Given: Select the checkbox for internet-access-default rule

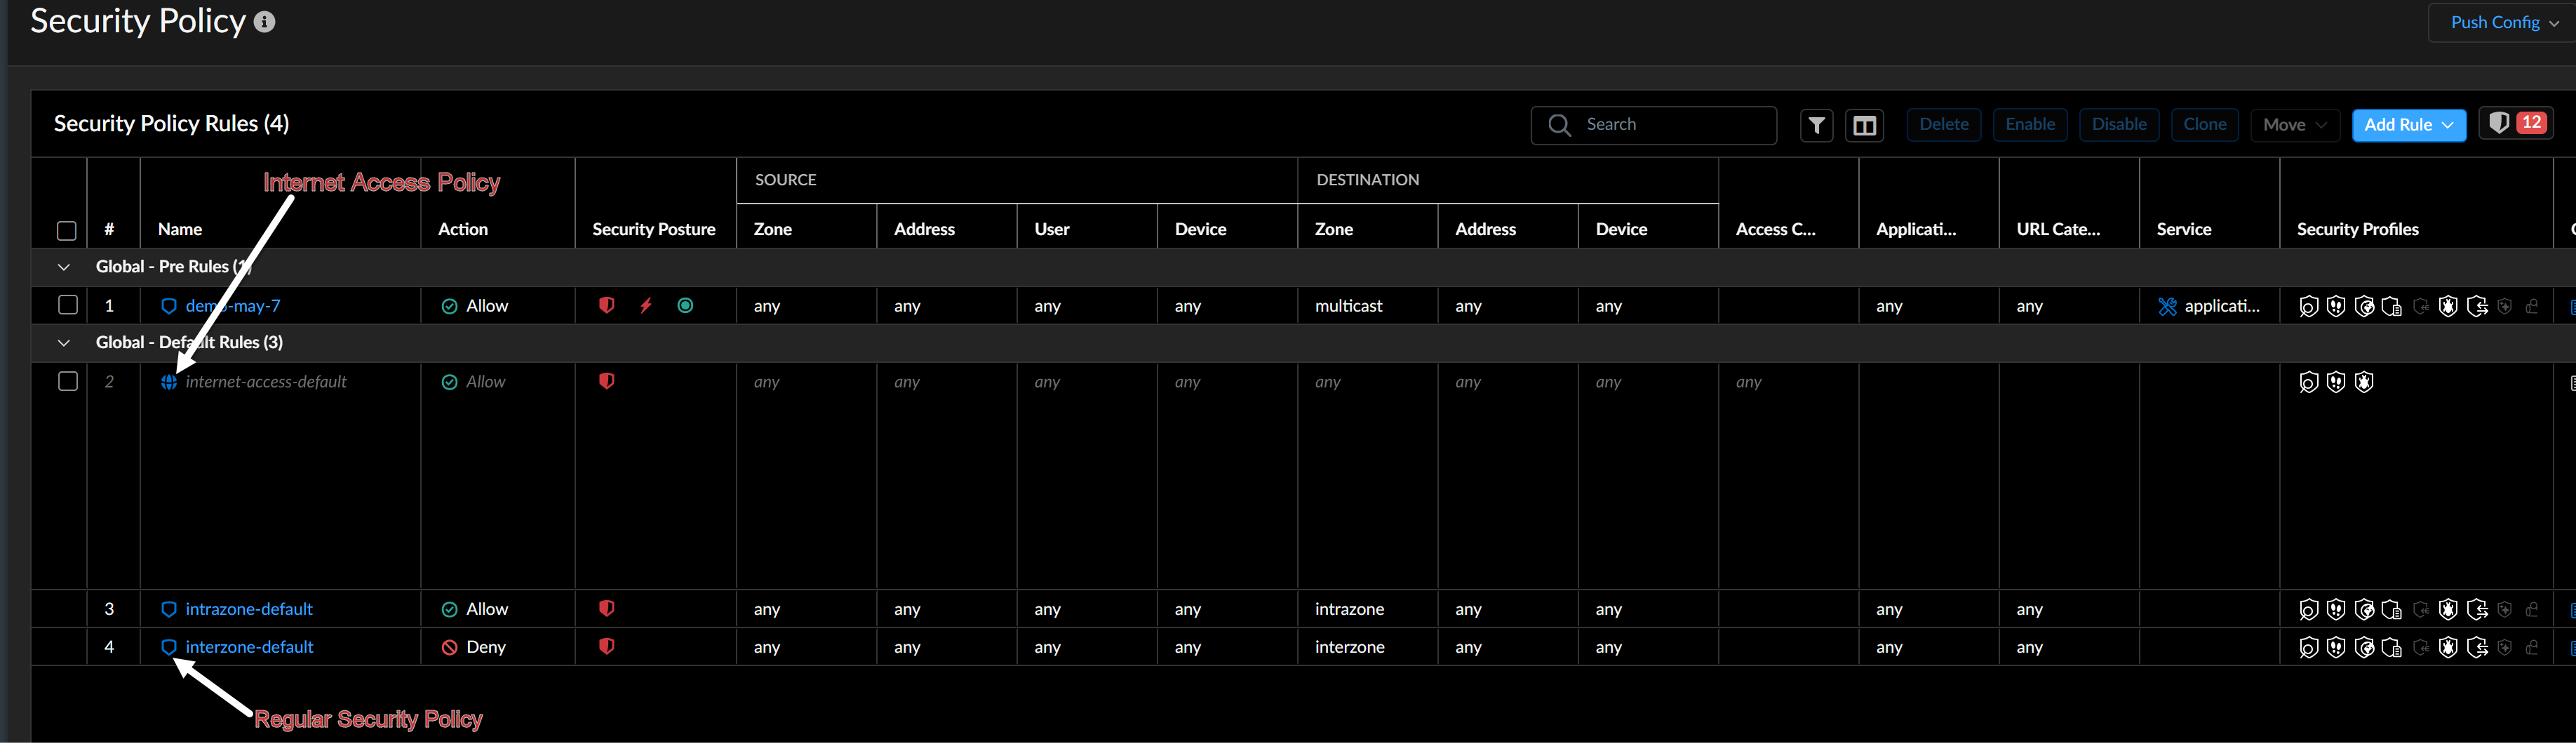Looking at the screenshot, I should (67, 381).
